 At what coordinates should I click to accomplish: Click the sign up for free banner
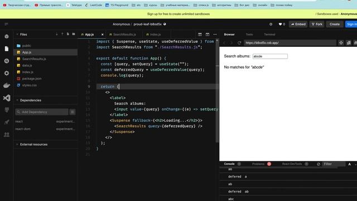[178, 14]
